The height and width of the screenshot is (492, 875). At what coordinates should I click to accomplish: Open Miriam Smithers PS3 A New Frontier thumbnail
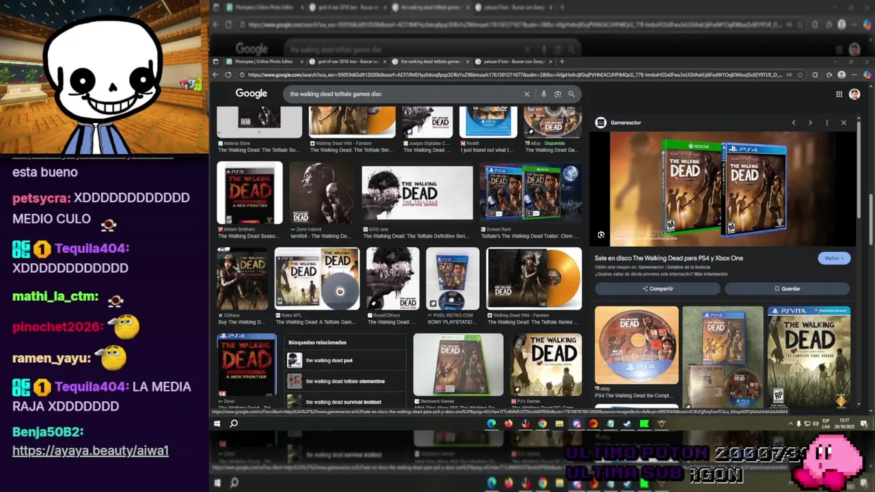250,193
